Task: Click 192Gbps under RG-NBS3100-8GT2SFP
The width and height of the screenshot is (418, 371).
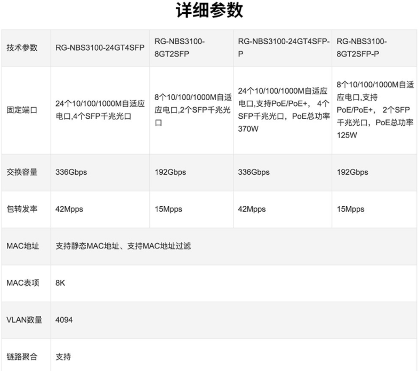Action: click(x=171, y=172)
